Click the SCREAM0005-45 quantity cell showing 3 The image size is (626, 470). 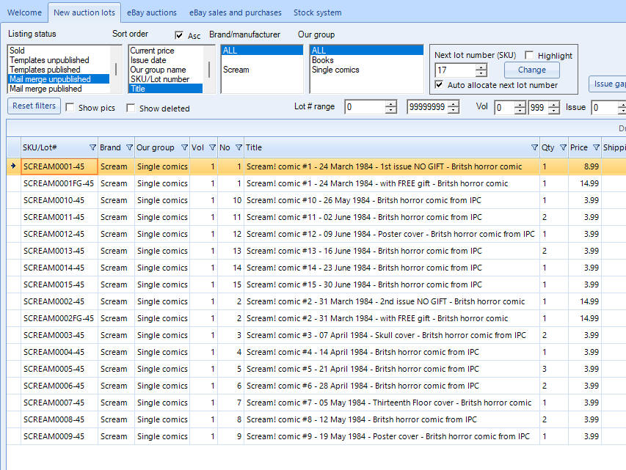click(554, 369)
